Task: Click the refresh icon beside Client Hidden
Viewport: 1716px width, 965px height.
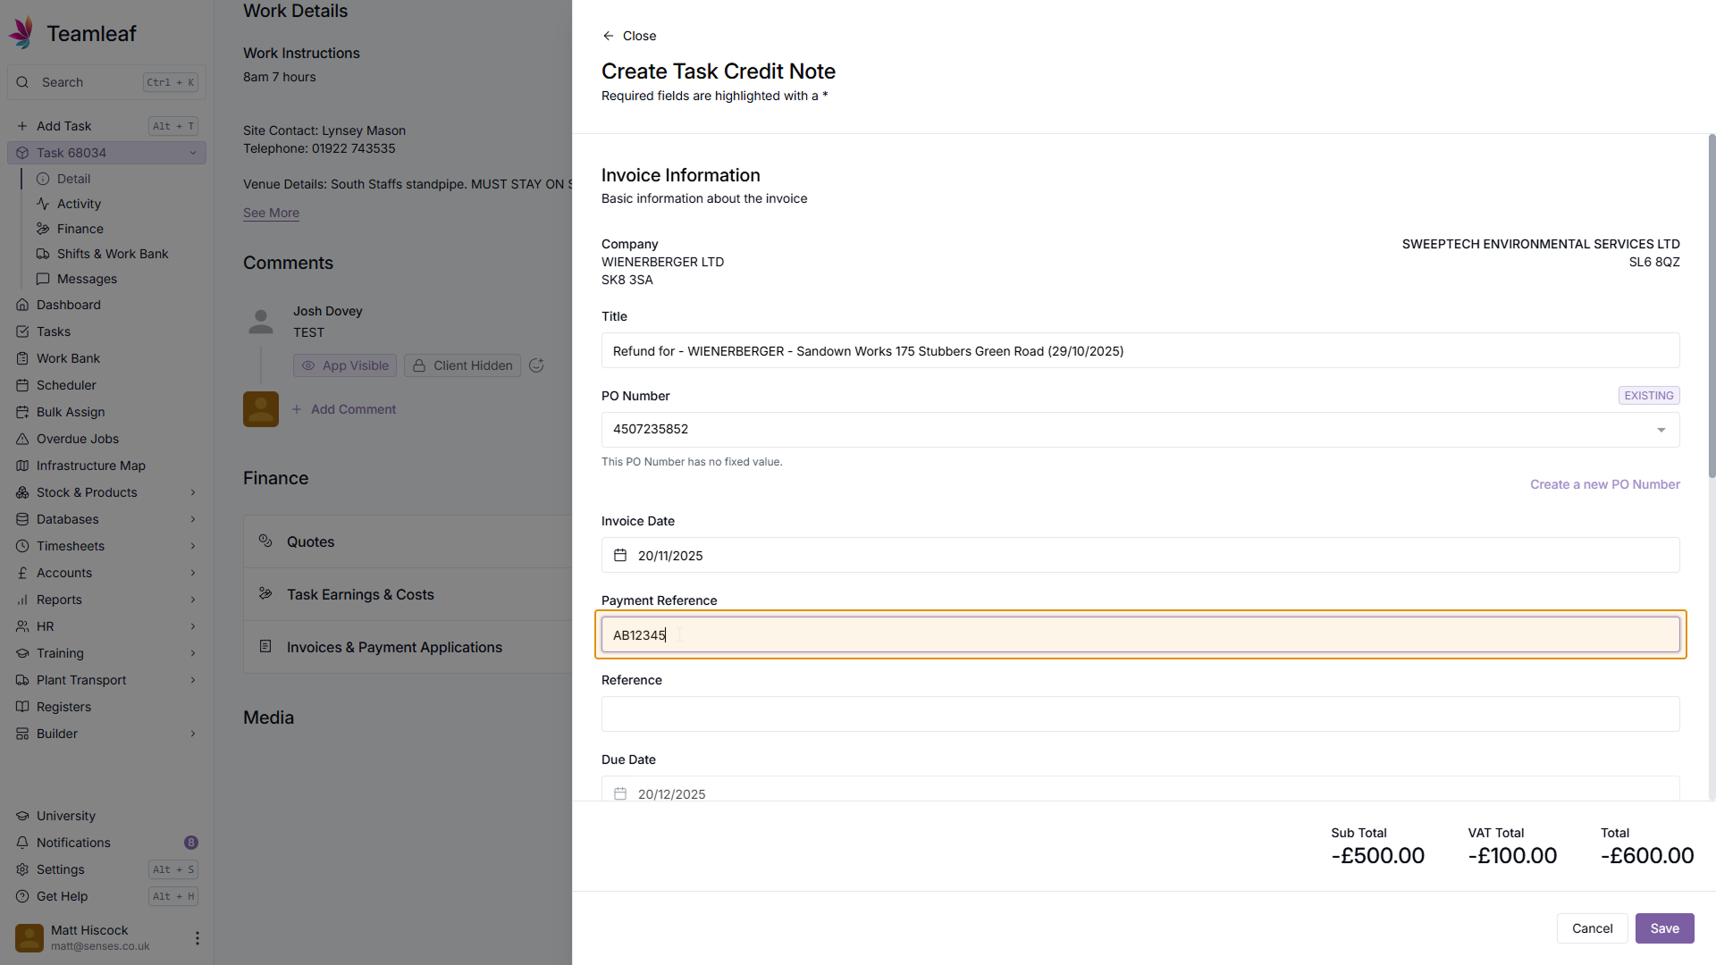Action: (x=536, y=365)
